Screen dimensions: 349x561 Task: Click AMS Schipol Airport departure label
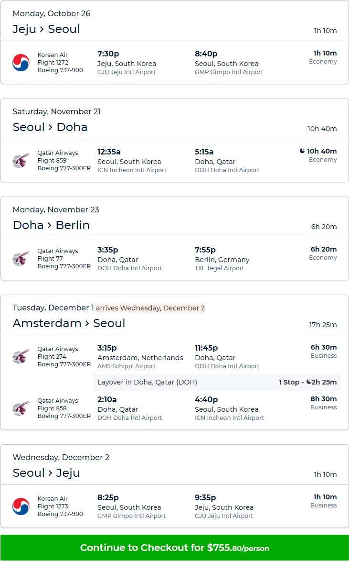pyautogui.click(x=127, y=366)
